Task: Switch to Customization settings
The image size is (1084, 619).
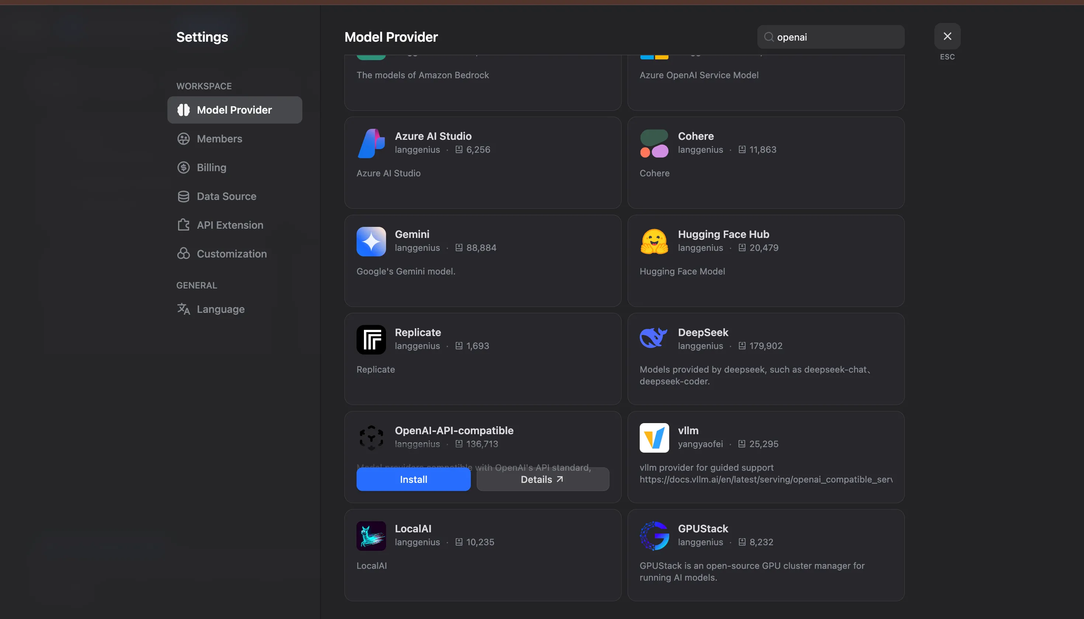Action: (x=232, y=254)
